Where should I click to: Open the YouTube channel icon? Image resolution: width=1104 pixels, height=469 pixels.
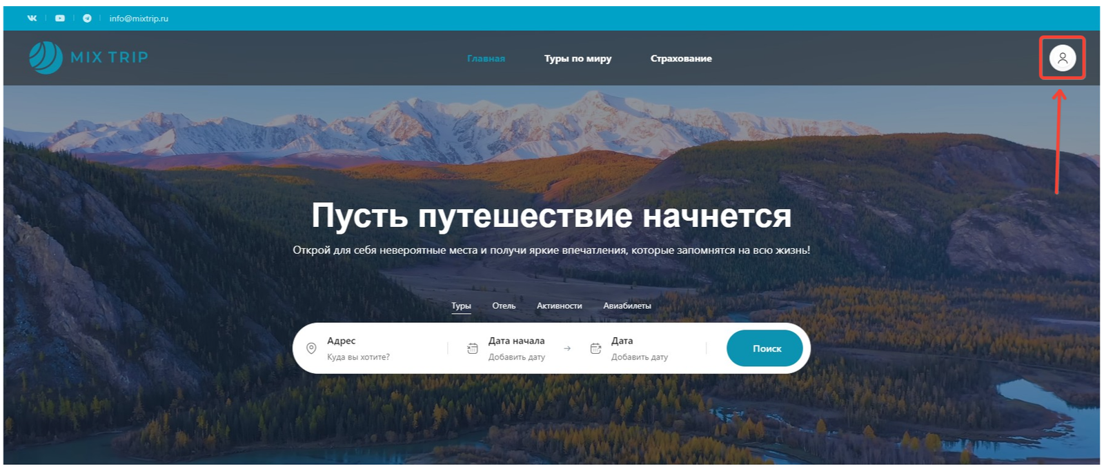(60, 19)
